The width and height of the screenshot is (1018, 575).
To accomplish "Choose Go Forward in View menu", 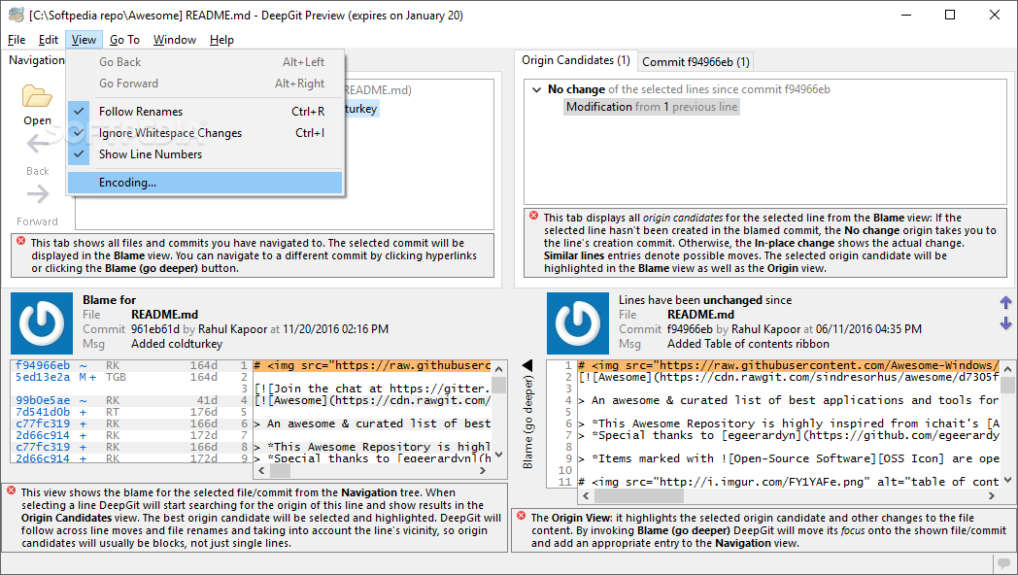I will click(205, 84).
